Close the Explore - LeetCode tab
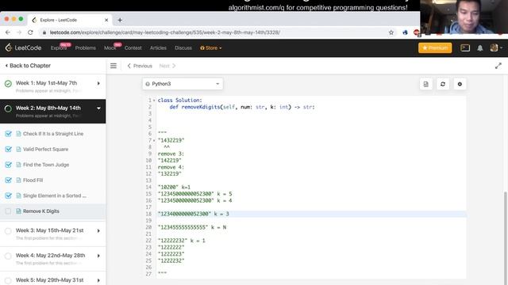 click(x=106, y=20)
